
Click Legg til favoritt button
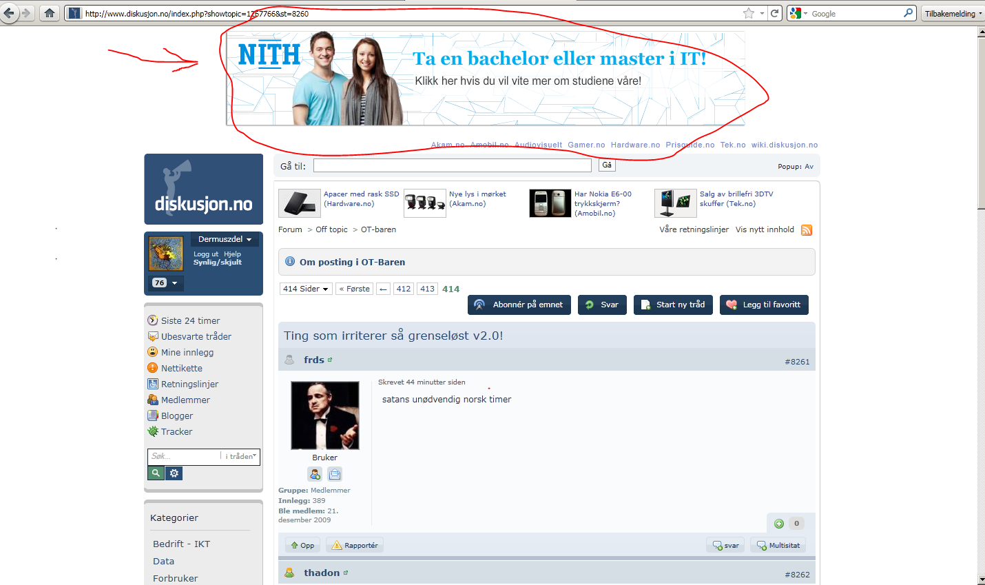point(764,305)
